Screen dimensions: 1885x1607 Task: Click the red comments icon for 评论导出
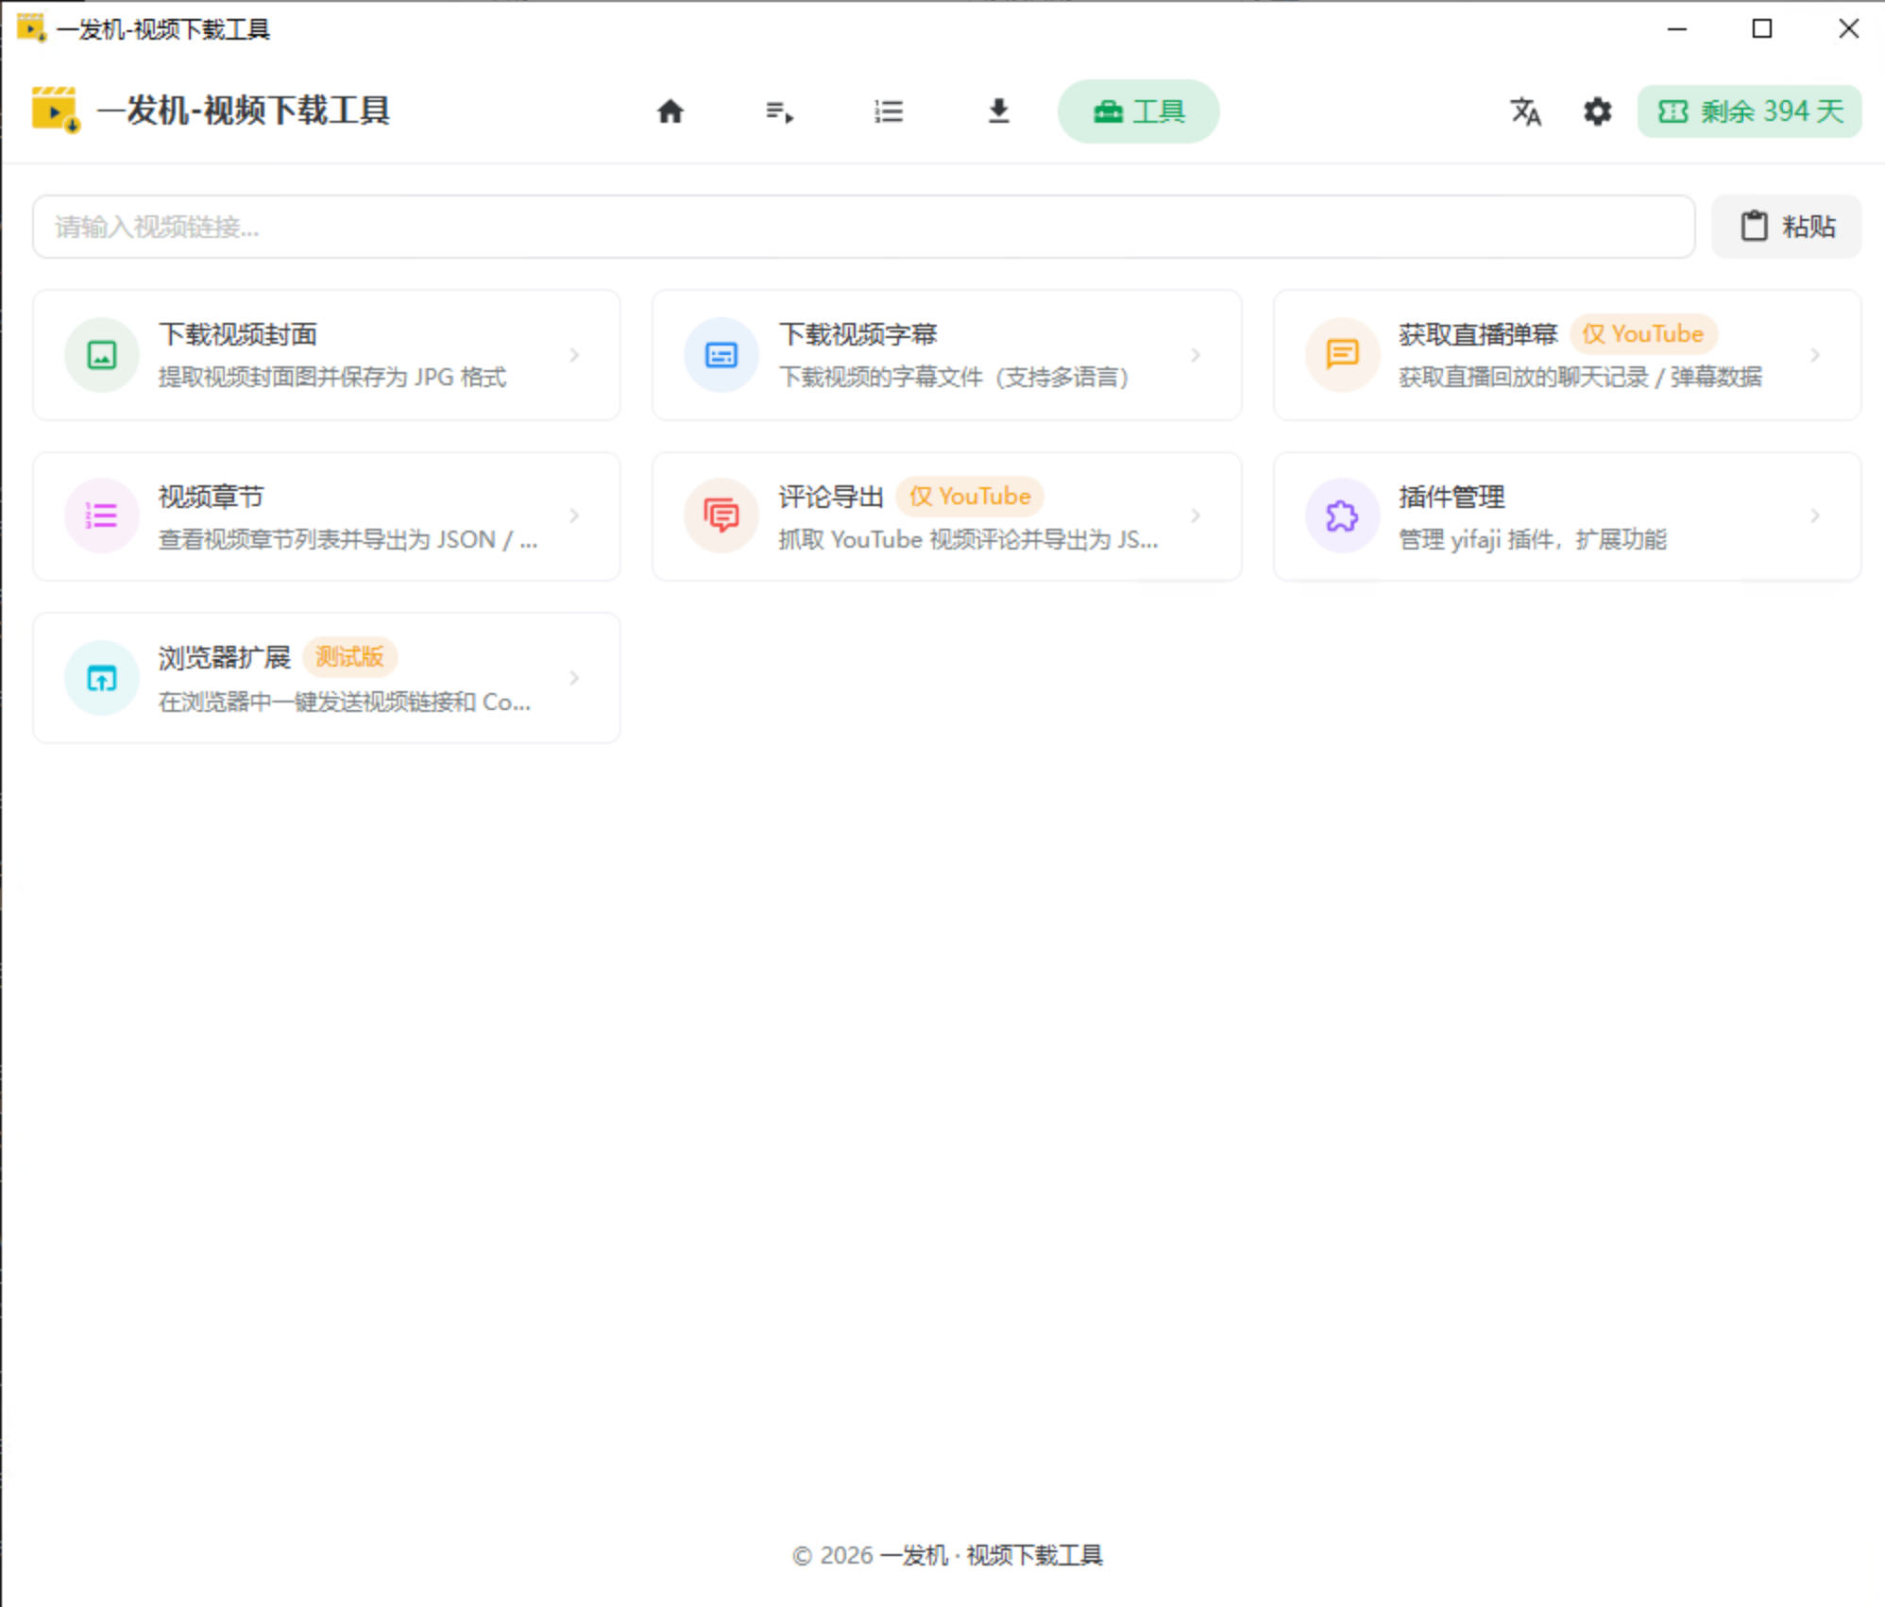(x=722, y=516)
